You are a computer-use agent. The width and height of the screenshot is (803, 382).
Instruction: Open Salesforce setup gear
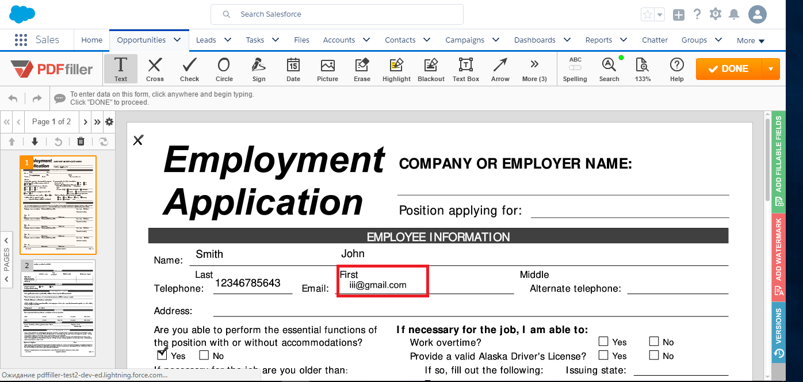716,14
